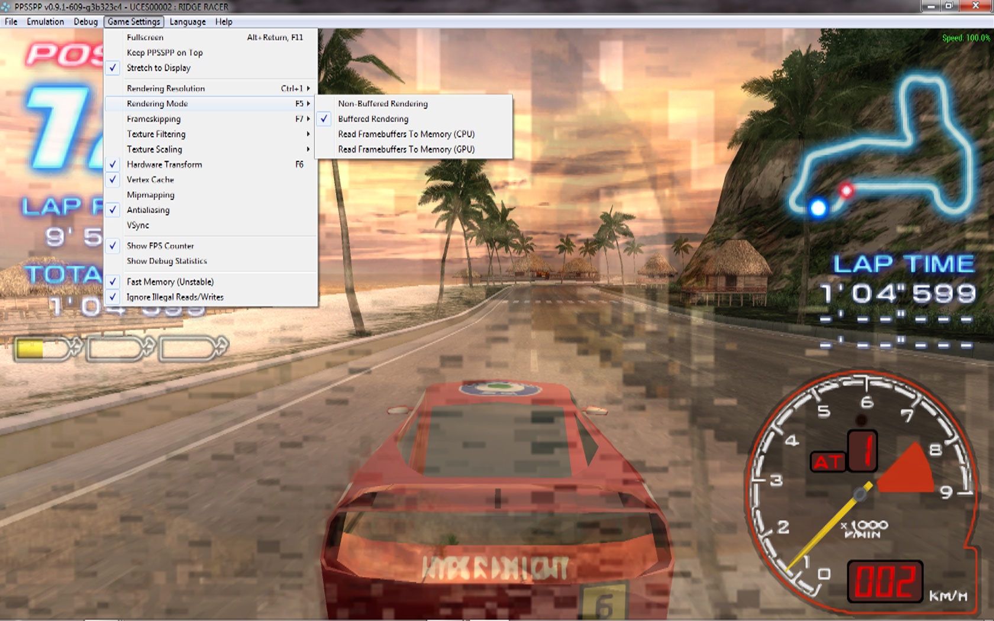Enable the VSync option
Viewport: 994px width, 621px height.
(x=138, y=225)
